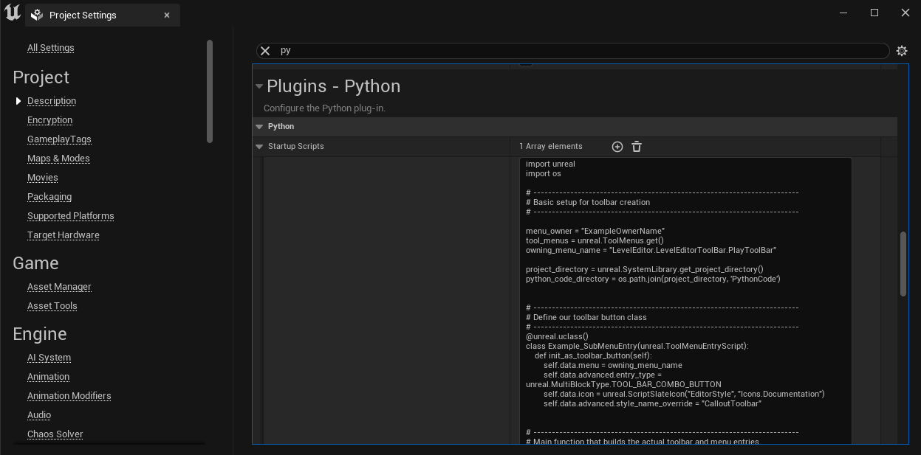Image resolution: width=921 pixels, height=455 pixels.
Task: Open All Settings link
Action: click(x=51, y=48)
